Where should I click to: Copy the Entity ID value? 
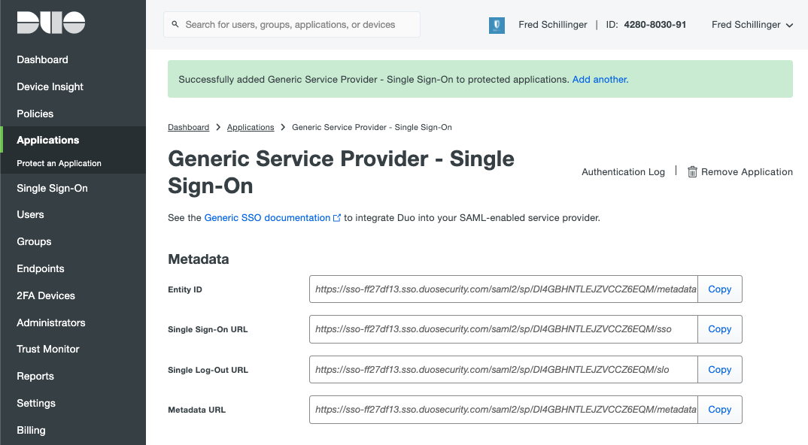[719, 289]
